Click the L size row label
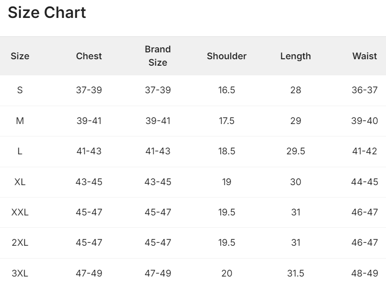This screenshot has height=288, width=386. point(20,151)
